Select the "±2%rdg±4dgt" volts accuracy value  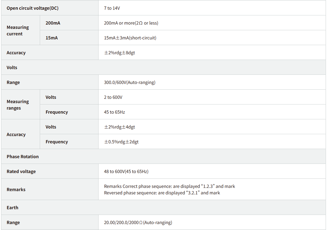pos(119,127)
